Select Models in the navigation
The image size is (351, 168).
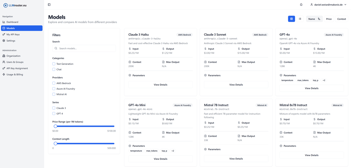[x=22, y=28]
